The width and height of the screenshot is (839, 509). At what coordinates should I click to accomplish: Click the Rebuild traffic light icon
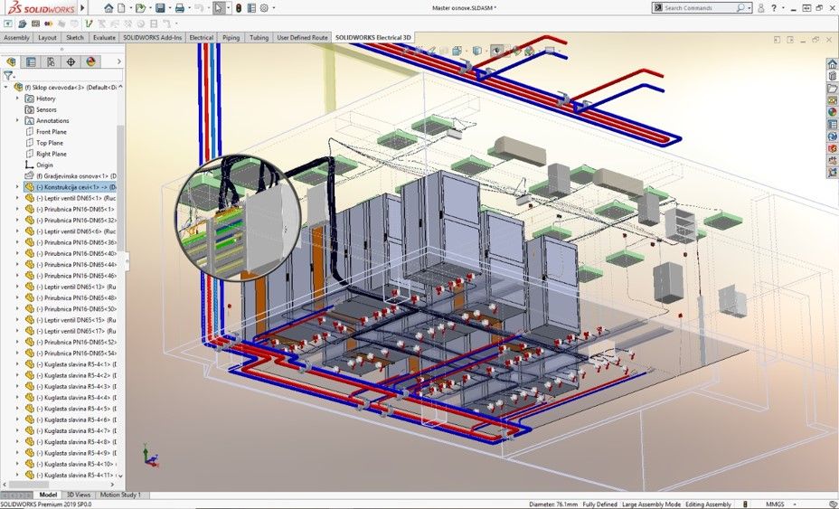239,8
